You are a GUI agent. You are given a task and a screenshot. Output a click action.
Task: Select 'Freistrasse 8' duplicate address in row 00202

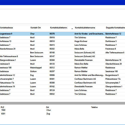[111, 49]
